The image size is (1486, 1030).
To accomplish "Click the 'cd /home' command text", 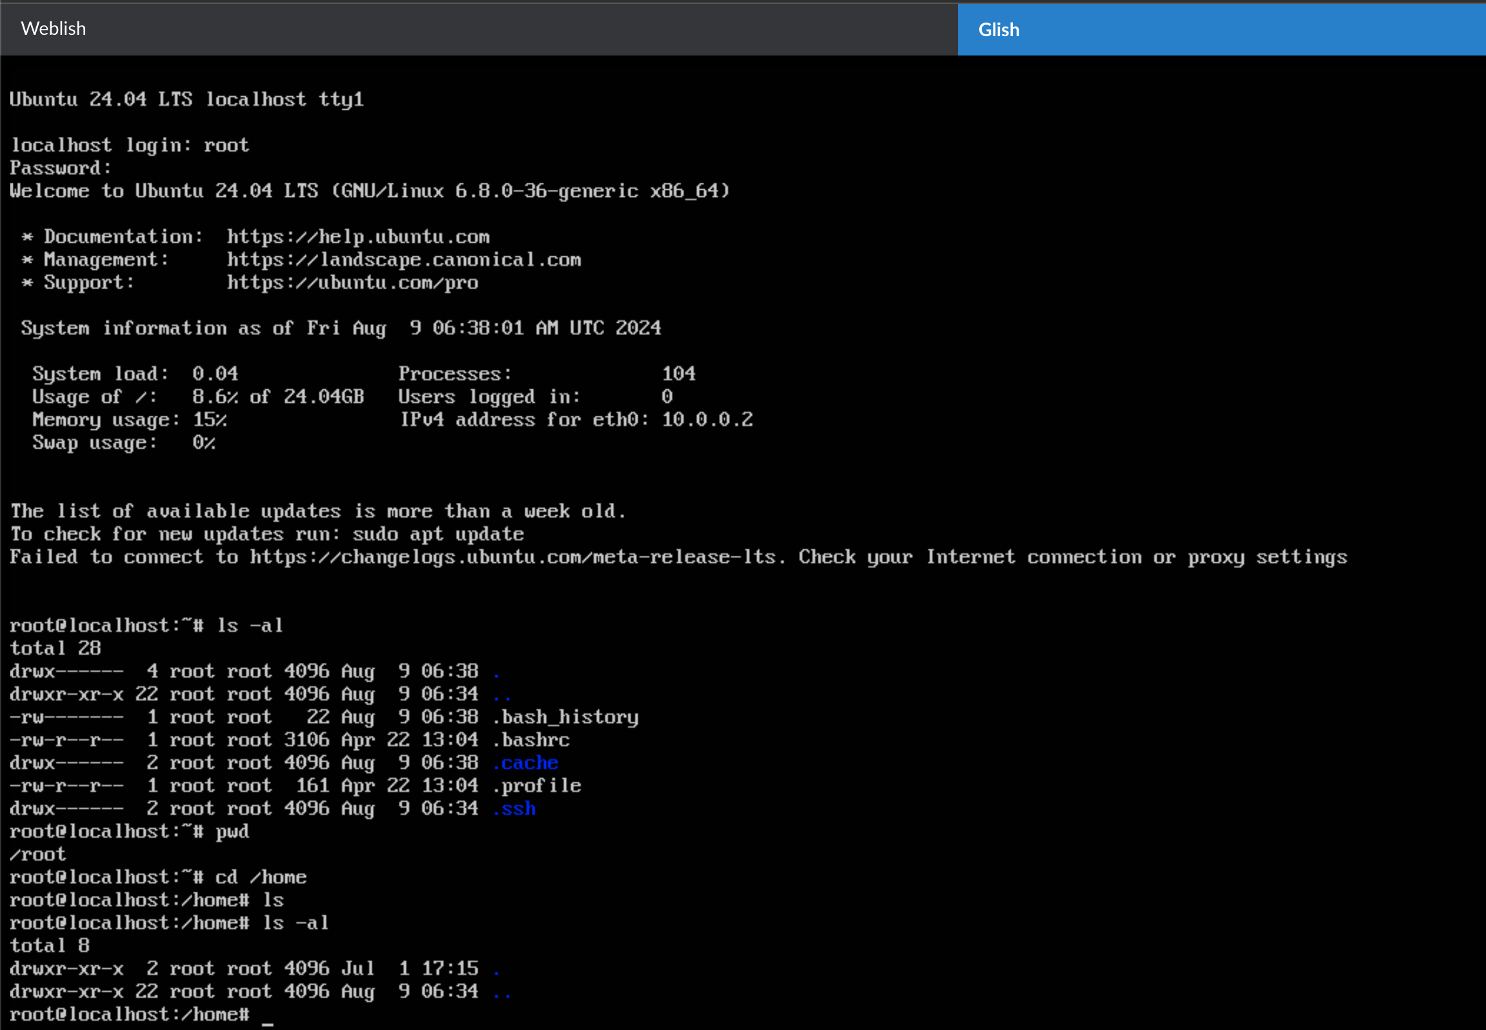I will point(261,877).
